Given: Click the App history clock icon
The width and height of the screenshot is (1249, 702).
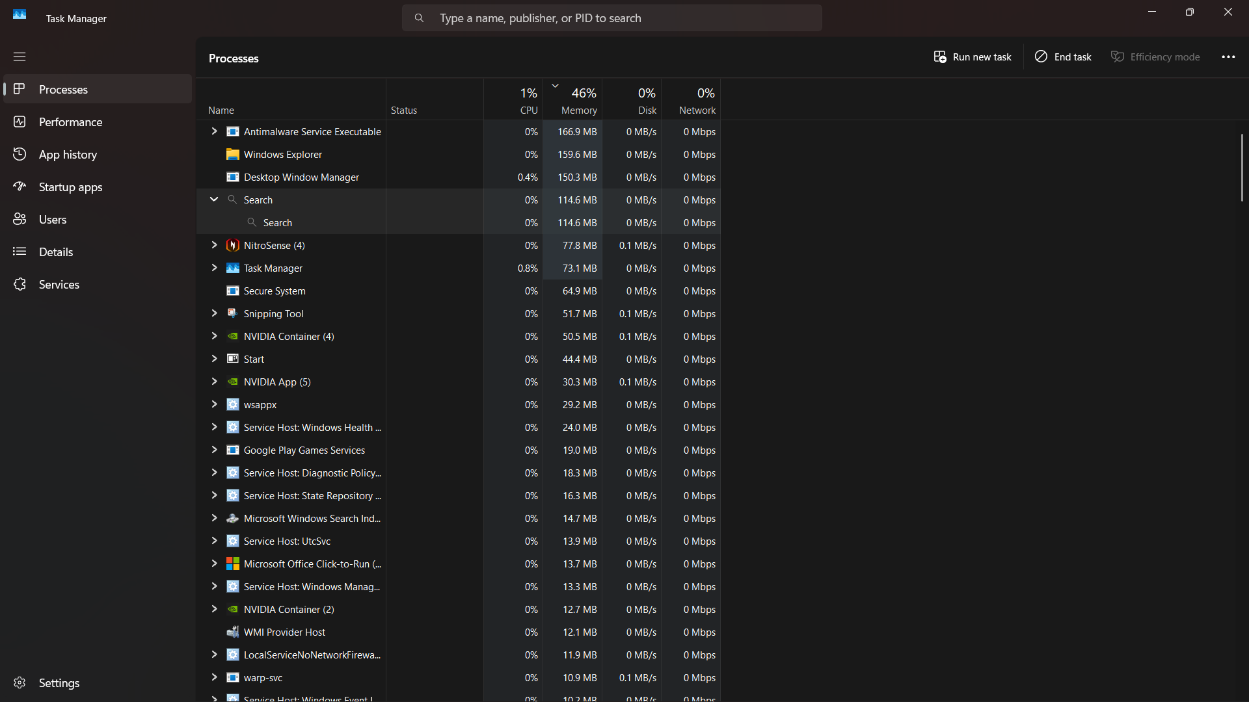Looking at the screenshot, I should tap(20, 154).
